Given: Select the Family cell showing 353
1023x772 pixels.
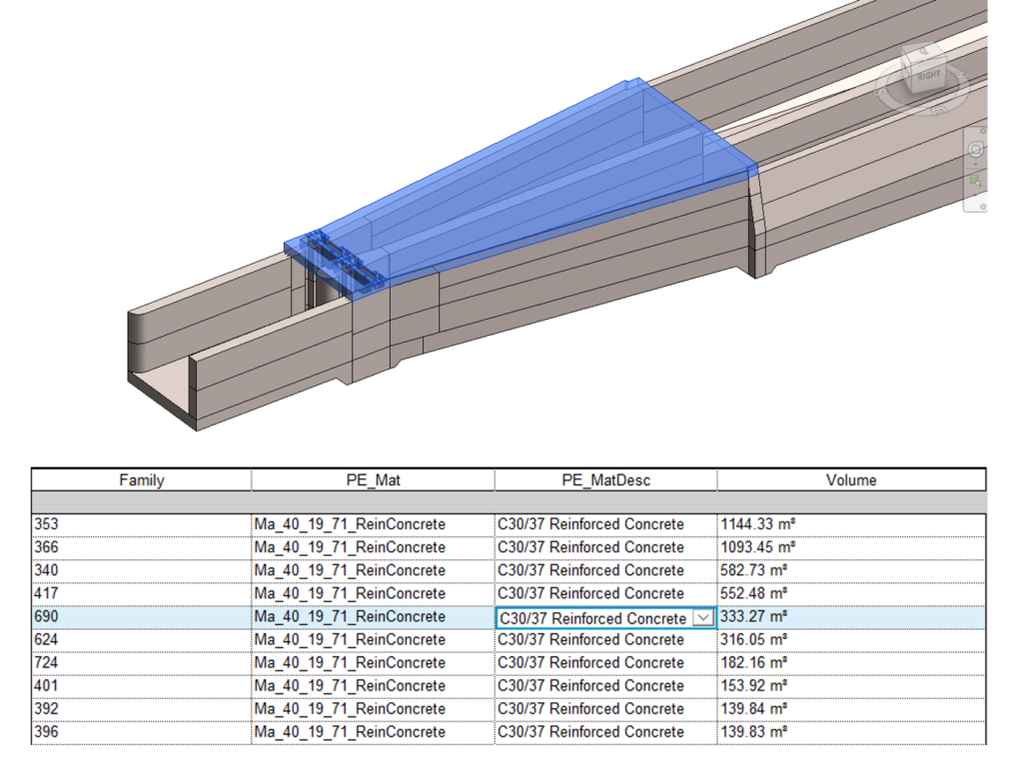Looking at the screenshot, I should point(141,524).
